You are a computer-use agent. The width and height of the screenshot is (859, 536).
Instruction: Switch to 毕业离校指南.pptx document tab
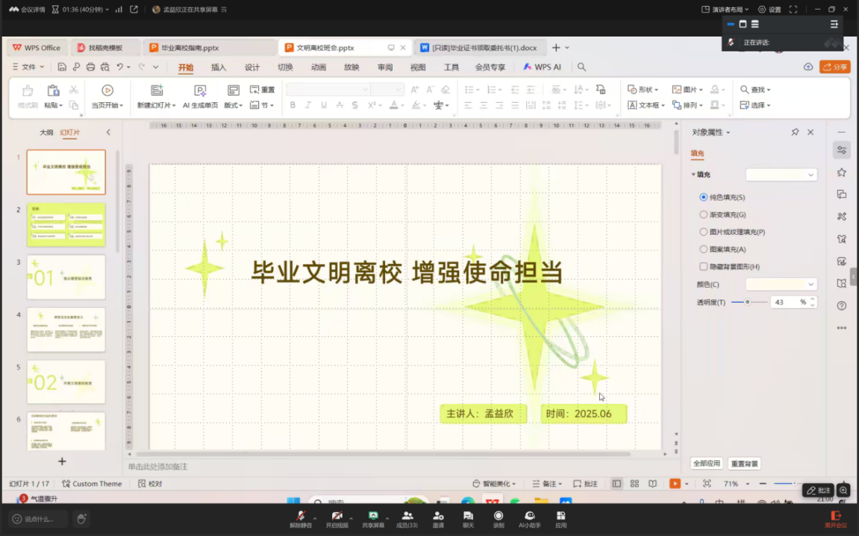[209, 48]
